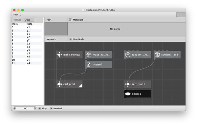Click the root breadcrumb

tap(16, 15)
